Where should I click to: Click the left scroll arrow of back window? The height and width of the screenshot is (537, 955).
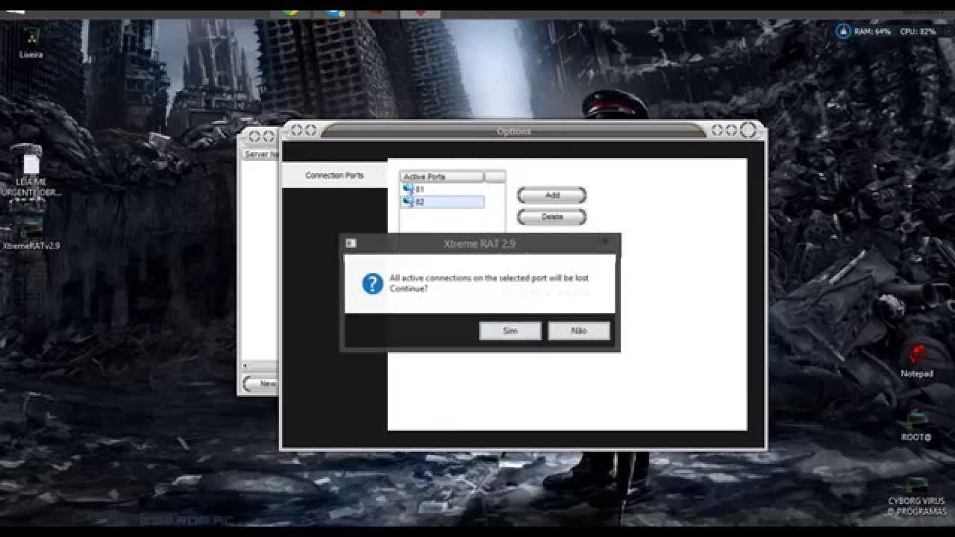[245, 366]
